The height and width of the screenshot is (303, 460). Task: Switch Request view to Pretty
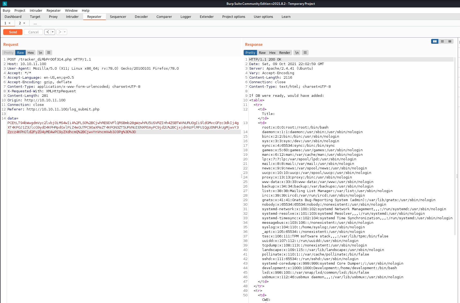(9, 53)
